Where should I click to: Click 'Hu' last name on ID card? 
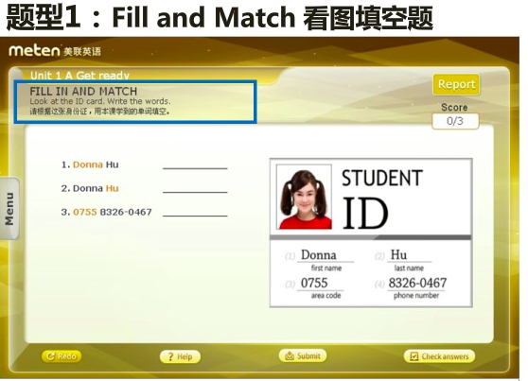pos(398,254)
